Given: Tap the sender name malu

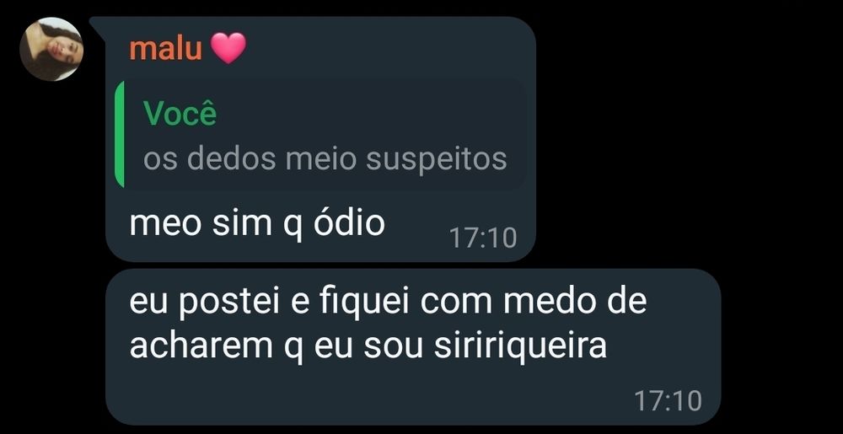Looking at the screenshot, I should tap(165, 49).
